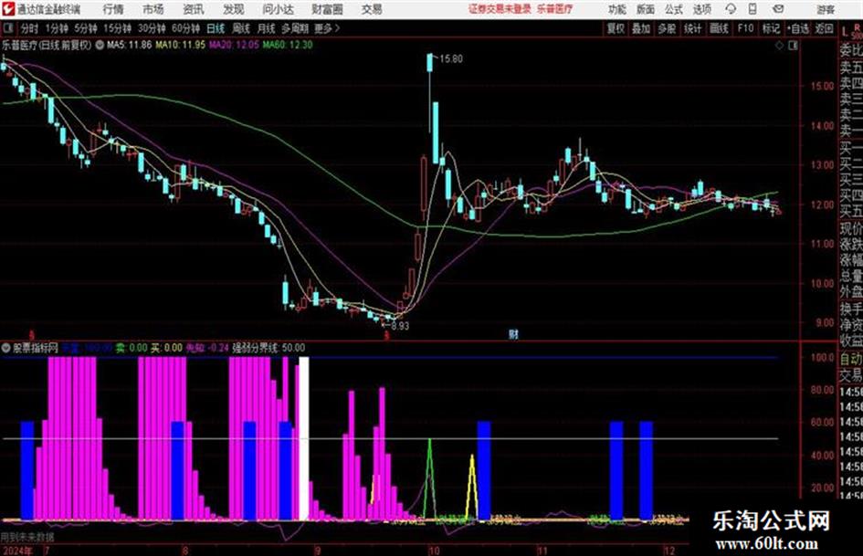Click the 叠加 overlay button
The width and height of the screenshot is (863, 556).
point(641,28)
